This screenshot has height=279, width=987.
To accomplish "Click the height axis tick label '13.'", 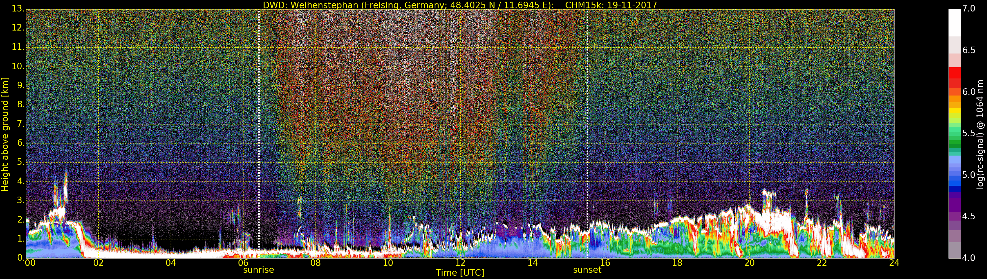I will point(18,9).
